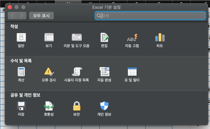210x129 pixels.
Task: Click the 수식 및 목록 section heading
Action: tap(21, 61)
